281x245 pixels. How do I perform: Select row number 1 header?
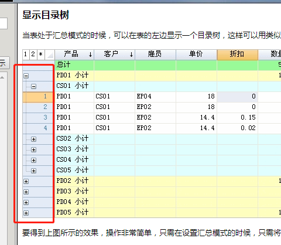pos(37,97)
